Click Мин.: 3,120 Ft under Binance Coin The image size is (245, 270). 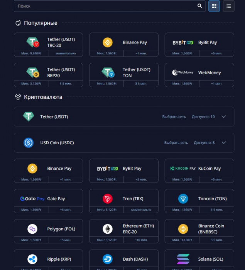click(x=182, y=240)
